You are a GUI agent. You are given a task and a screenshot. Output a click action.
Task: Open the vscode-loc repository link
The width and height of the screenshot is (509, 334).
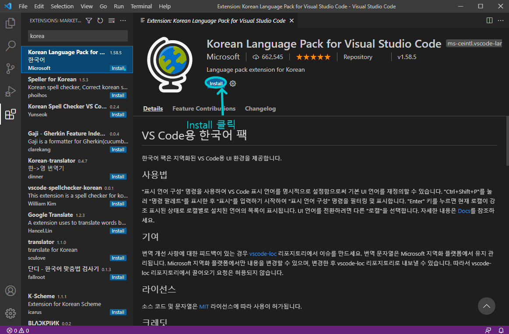point(263,254)
